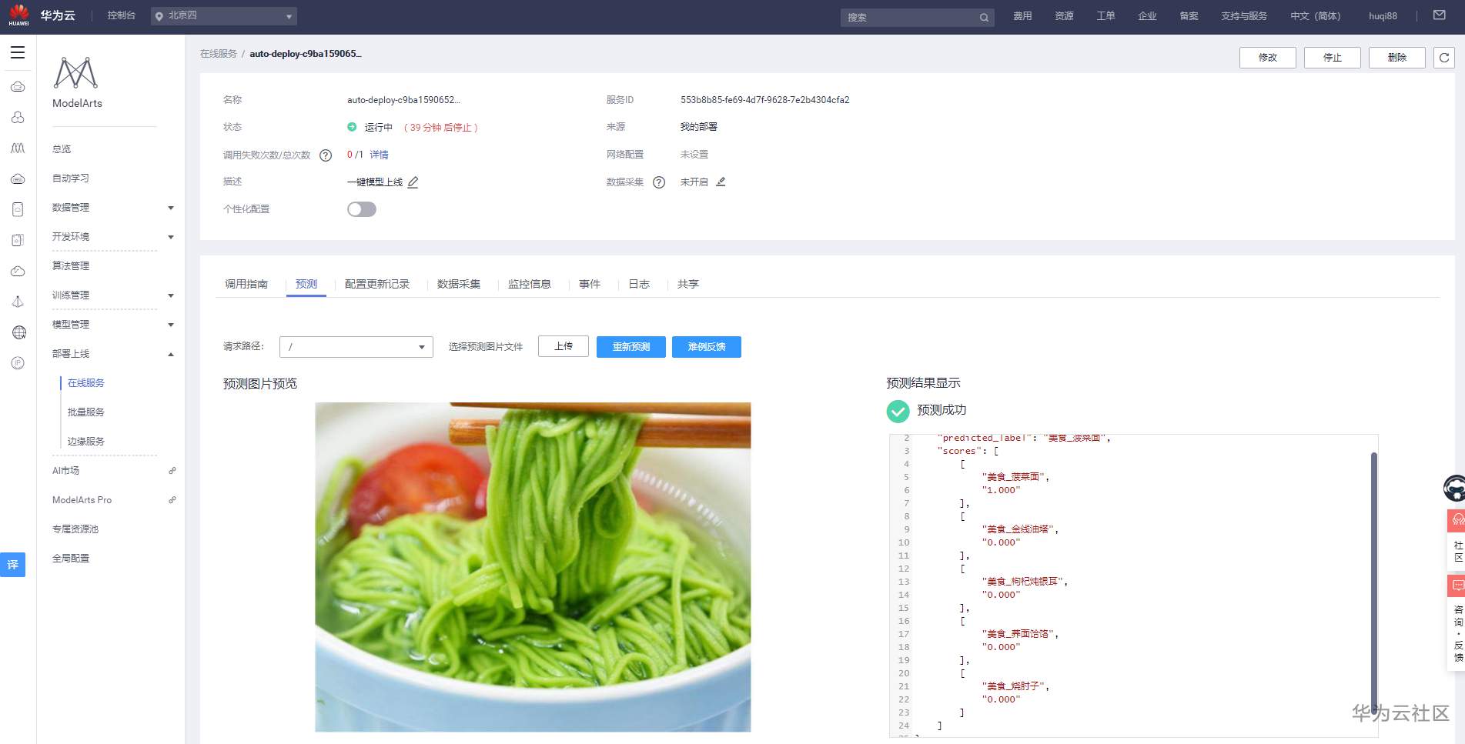Open the huqi88 account menu
1465x744 pixels.
tap(1383, 16)
